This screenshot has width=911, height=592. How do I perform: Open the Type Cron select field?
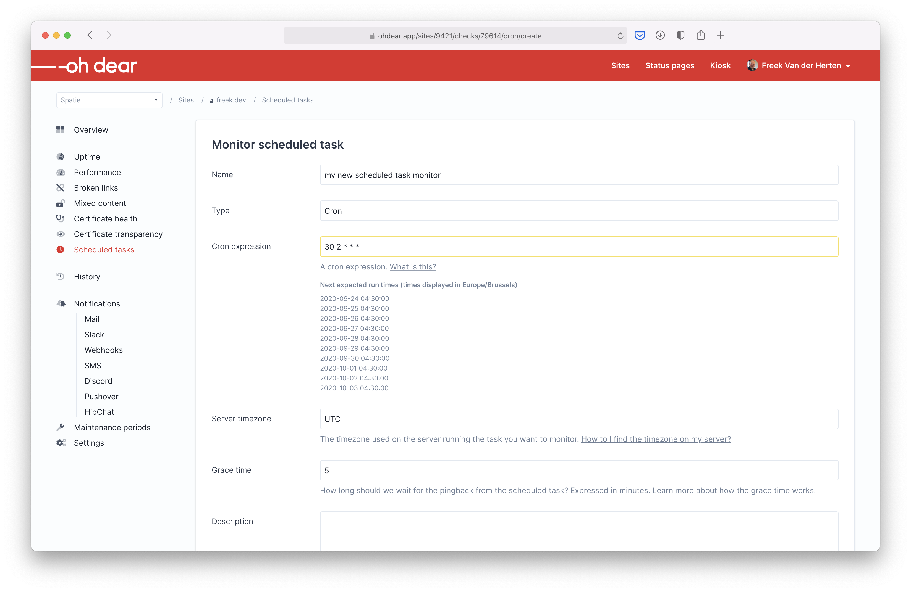pyautogui.click(x=579, y=211)
